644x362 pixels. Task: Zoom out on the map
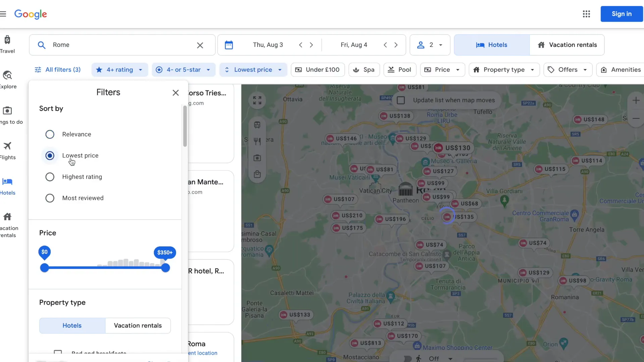(636, 118)
